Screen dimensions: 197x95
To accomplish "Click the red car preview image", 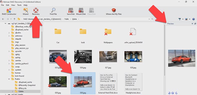I will [x=182, y=58].
